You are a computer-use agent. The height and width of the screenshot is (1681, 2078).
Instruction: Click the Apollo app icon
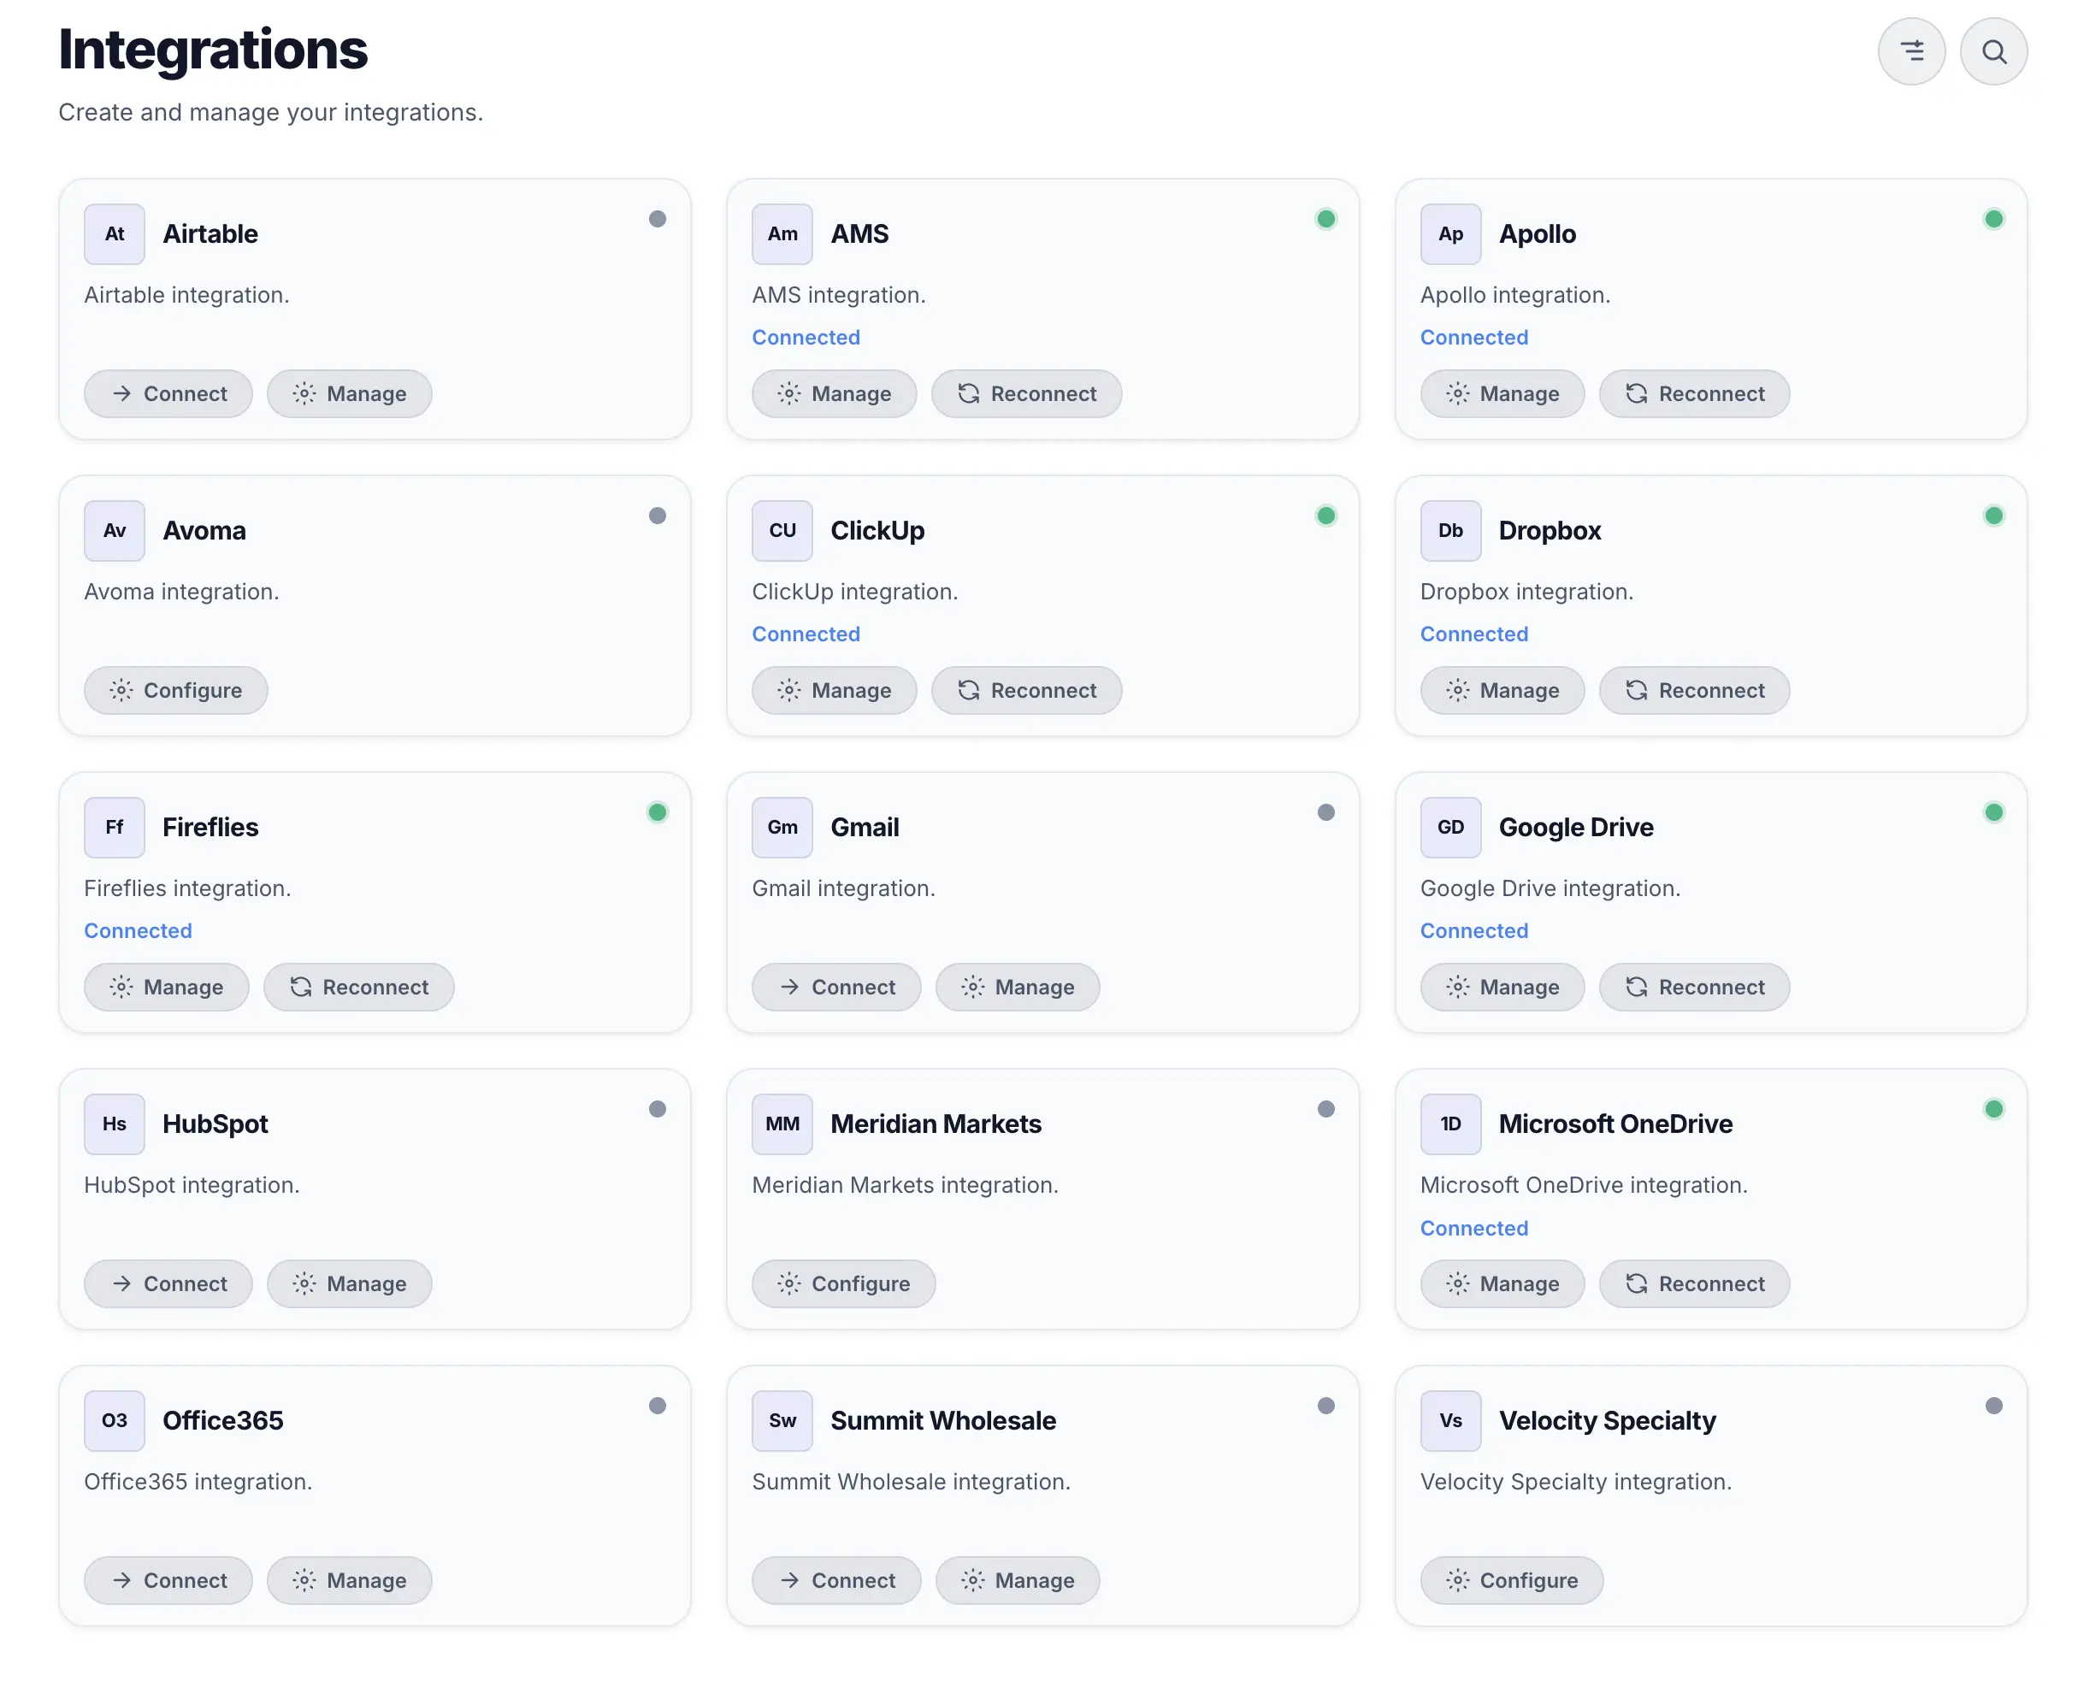click(1449, 233)
